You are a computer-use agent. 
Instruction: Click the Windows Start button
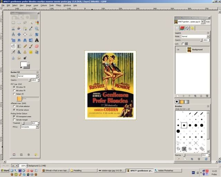5,170
